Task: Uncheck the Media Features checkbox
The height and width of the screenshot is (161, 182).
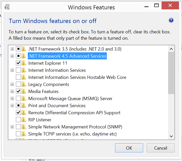Action: tap(18, 91)
